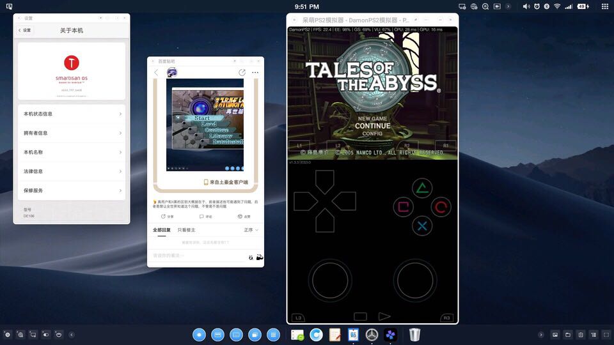Viewport: 614px width, 345px height.
Task: Tap the square button on the emulator gamepad
Action: point(403,207)
